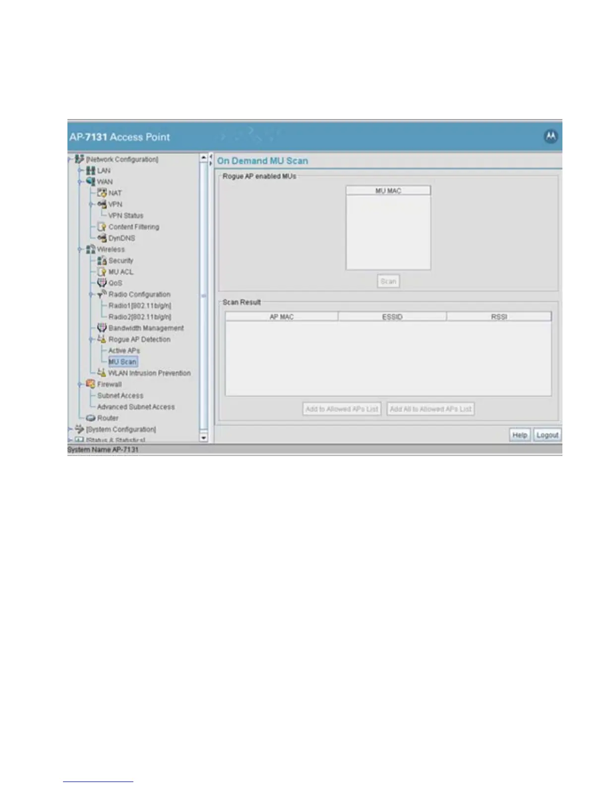
Task: Open Radio2[802.11b/g/n] settings
Action: point(140,317)
